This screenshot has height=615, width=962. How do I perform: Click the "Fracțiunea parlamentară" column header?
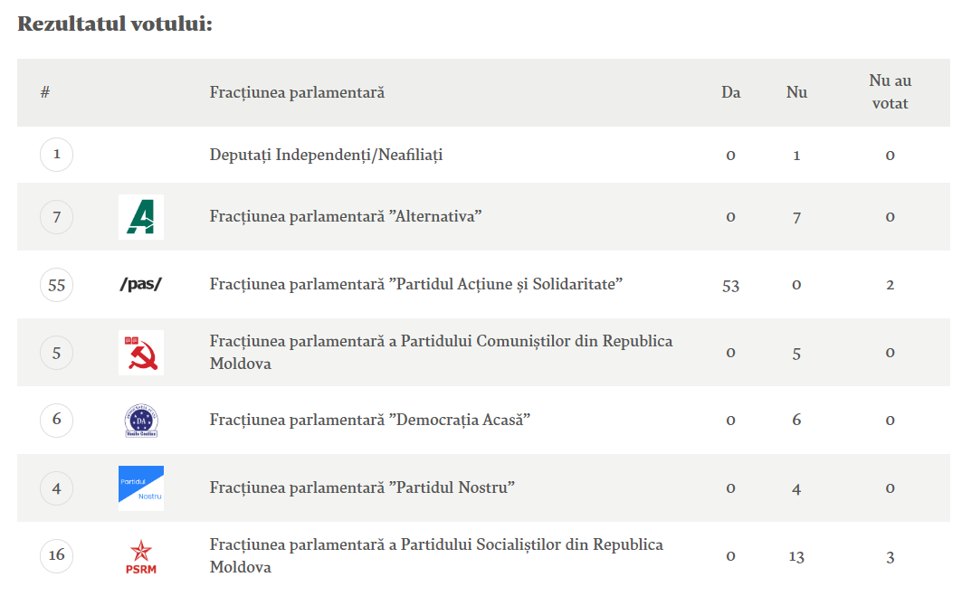(x=297, y=92)
